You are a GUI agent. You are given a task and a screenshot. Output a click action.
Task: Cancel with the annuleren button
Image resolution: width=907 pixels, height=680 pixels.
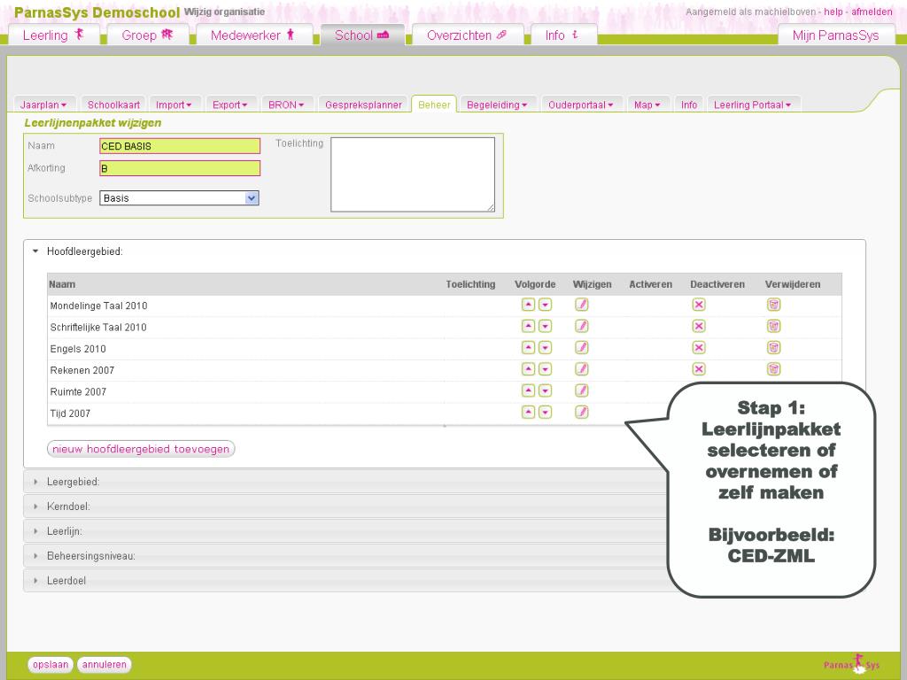pos(105,664)
